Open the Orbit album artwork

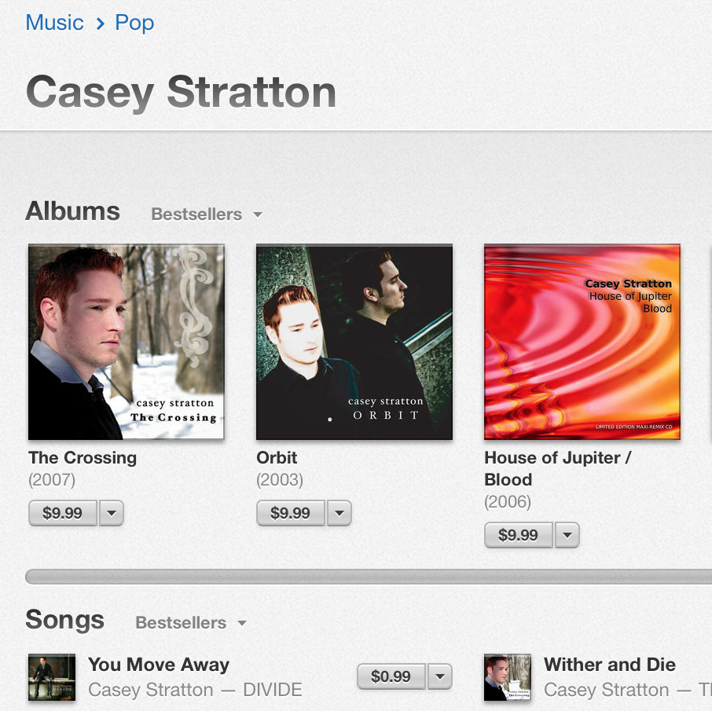click(x=354, y=342)
